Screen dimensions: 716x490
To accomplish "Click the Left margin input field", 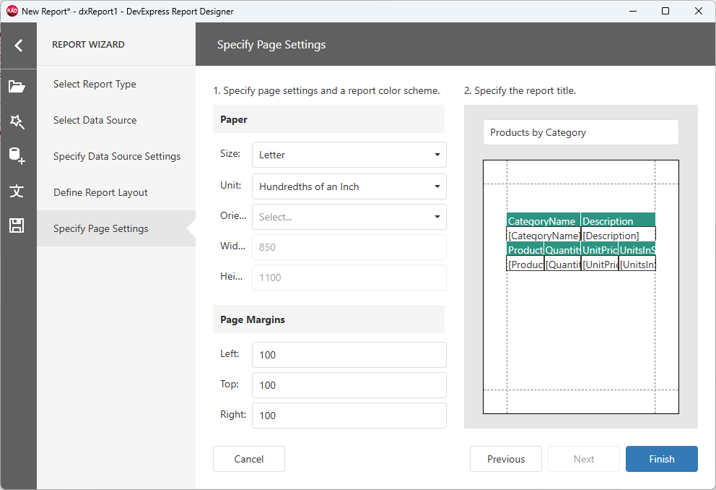I will pos(349,355).
